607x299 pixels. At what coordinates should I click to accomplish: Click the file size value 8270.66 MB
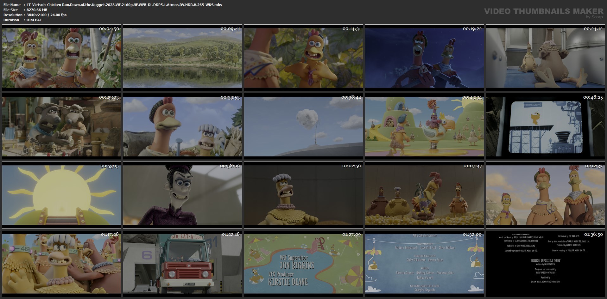click(37, 10)
